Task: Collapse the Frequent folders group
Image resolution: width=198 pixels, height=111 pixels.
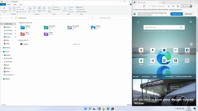Action: pyautogui.click(x=18, y=23)
